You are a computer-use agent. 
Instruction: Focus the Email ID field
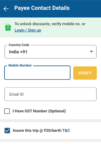pyautogui.click(x=50, y=94)
